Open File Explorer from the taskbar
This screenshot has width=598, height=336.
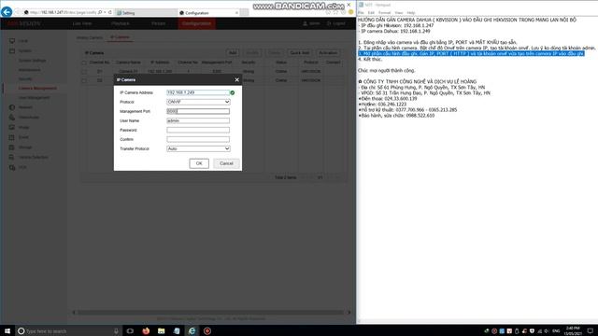(162, 331)
